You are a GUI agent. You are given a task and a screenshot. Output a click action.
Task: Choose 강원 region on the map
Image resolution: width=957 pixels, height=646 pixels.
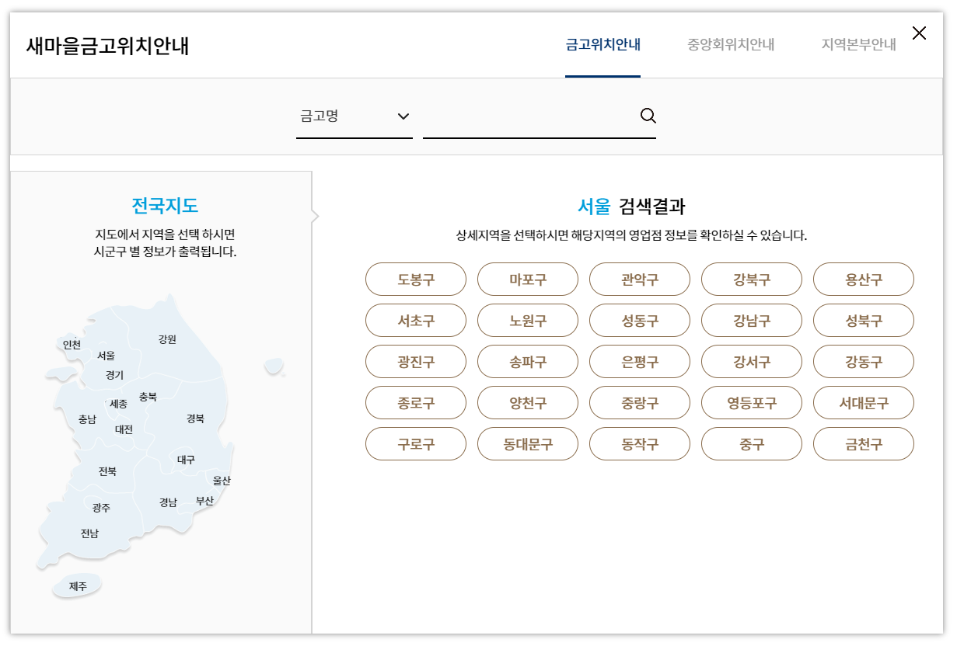click(x=167, y=339)
